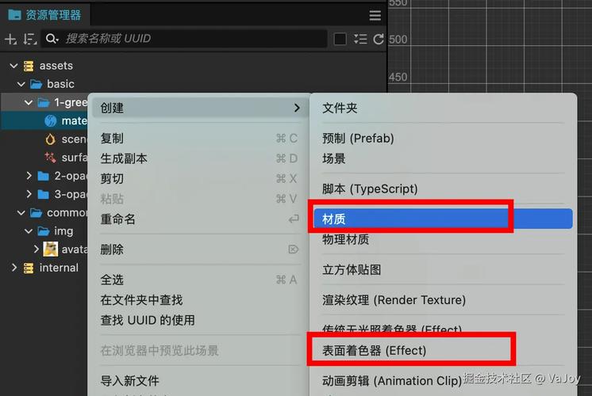Click the collapse all tree icon
592x396 pixels.
coord(360,39)
